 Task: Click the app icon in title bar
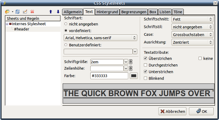point(4,3)
